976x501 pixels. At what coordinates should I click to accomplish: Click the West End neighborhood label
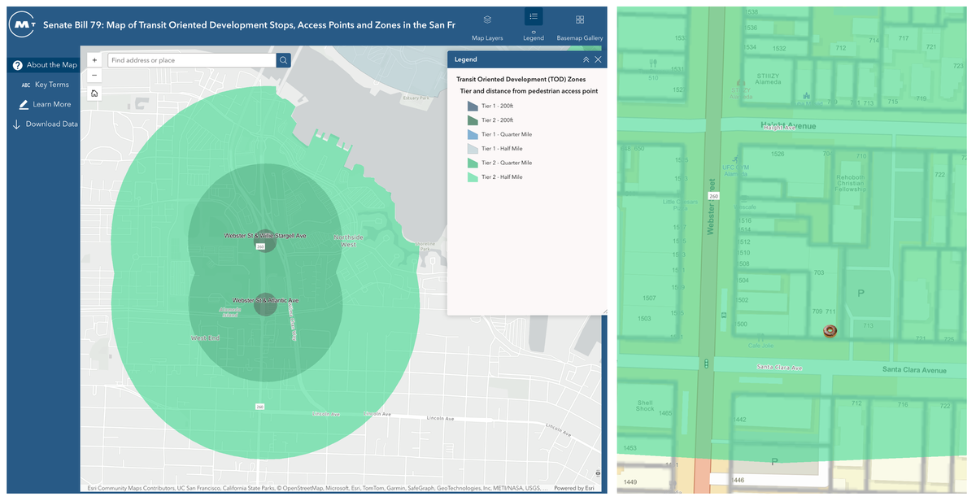[x=205, y=338]
